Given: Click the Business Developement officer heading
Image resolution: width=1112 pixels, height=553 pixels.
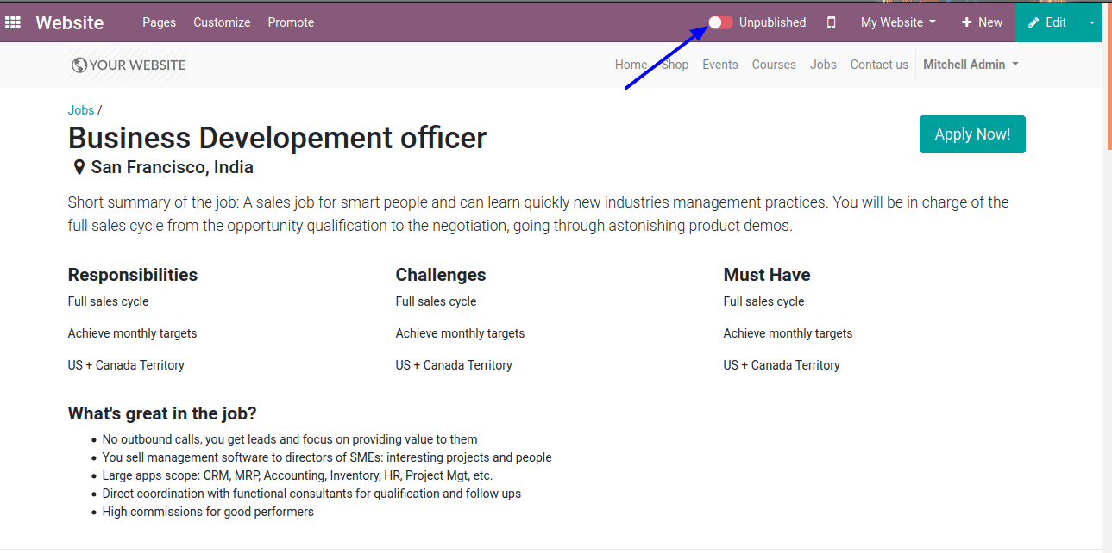Looking at the screenshot, I should click(x=277, y=138).
